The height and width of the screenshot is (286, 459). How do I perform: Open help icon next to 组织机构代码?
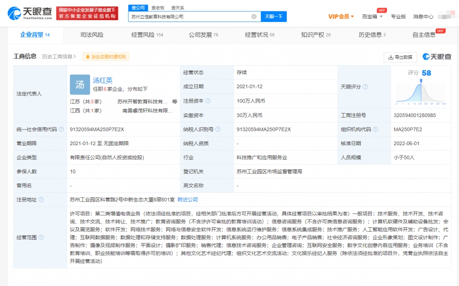pos(375,129)
